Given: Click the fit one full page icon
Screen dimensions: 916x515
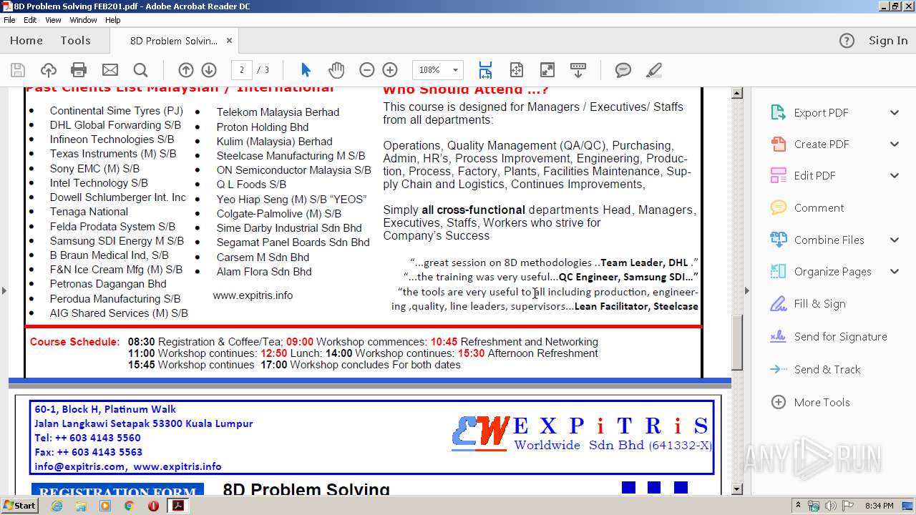Looking at the screenshot, I should point(517,70).
